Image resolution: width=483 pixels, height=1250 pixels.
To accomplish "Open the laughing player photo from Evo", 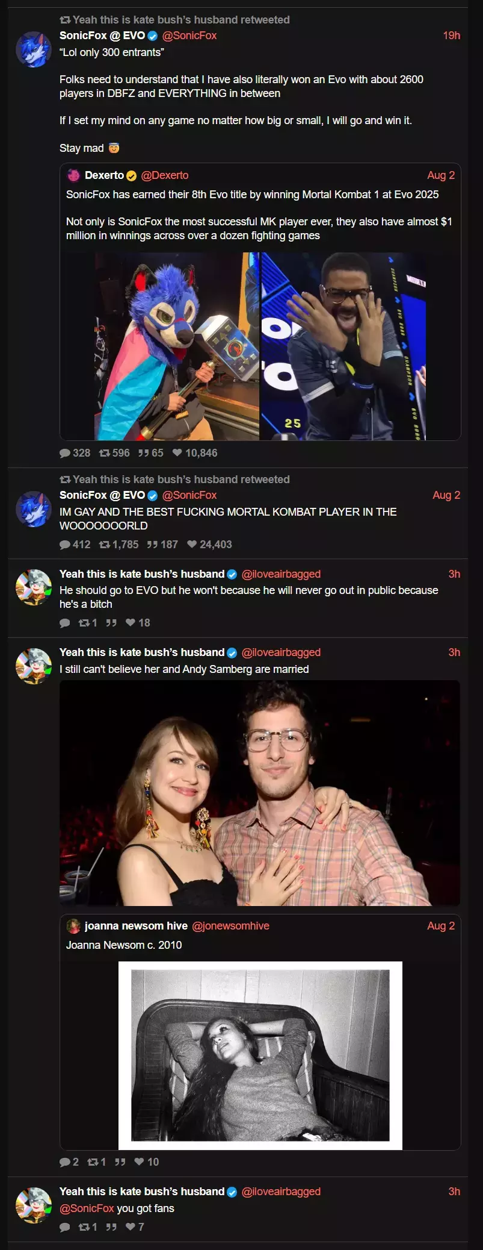I will pos(343,346).
